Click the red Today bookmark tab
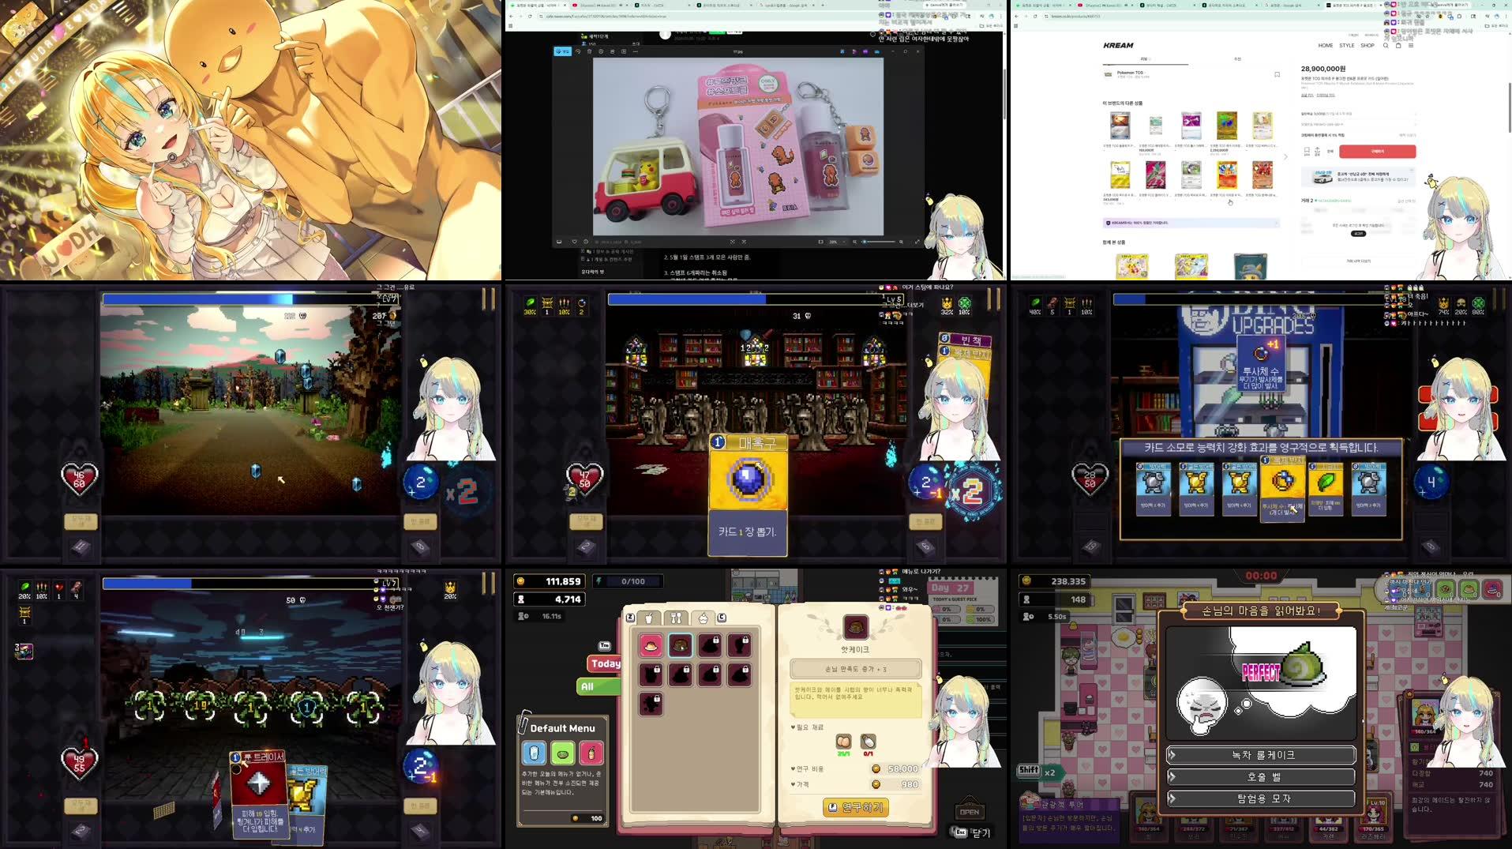The image size is (1512, 849). 603,663
